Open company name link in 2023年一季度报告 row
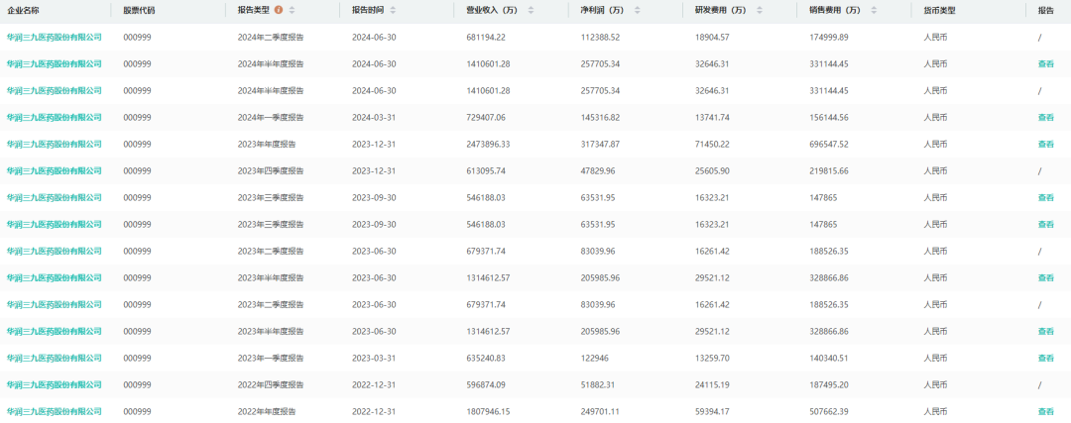Viewport: 1071px width, 423px height. click(x=54, y=358)
